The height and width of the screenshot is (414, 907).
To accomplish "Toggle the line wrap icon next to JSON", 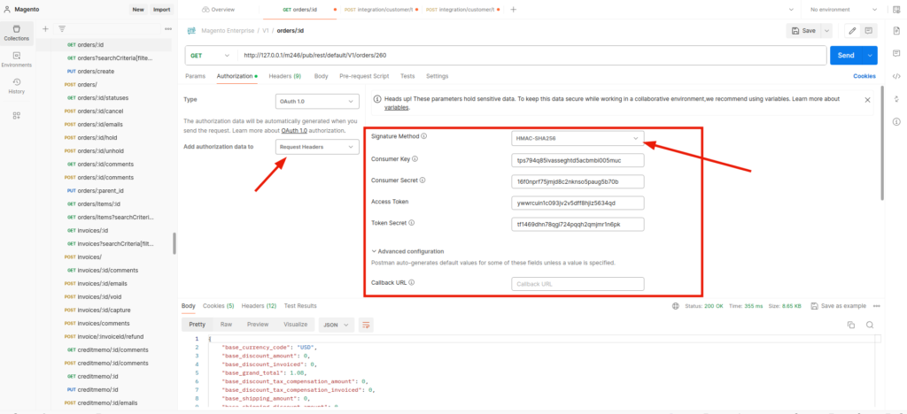I will tap(365, 325).
